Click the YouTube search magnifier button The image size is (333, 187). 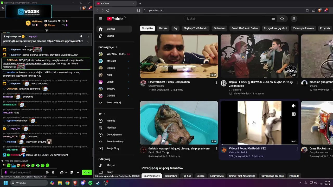point(282,19)
